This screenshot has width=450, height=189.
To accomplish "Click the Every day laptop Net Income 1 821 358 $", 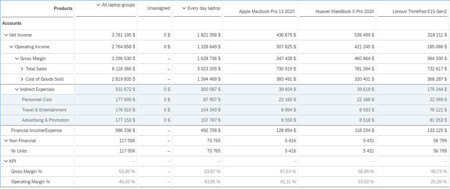I will point(209,35).
